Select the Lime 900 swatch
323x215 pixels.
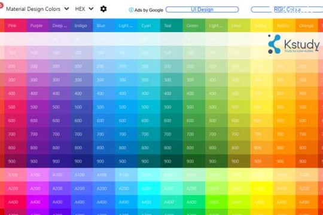239,161
